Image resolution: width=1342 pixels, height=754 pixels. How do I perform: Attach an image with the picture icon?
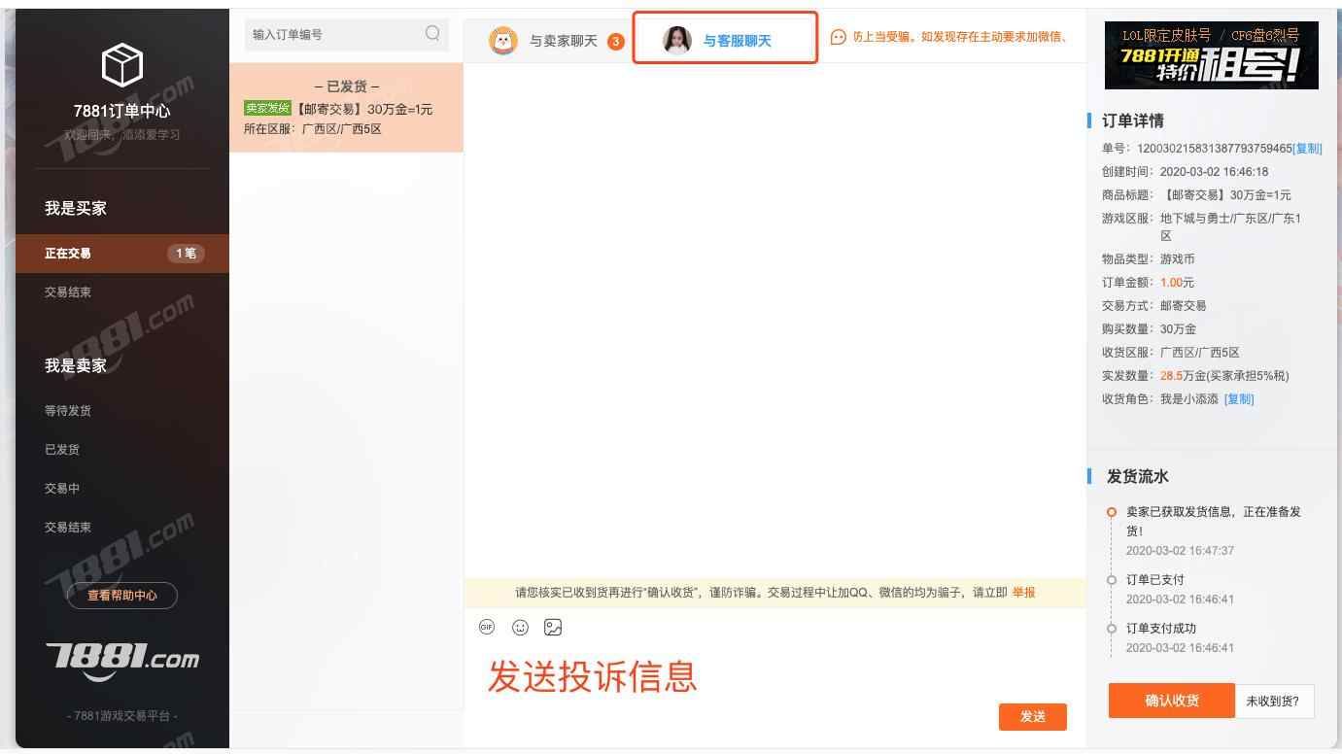553,628
